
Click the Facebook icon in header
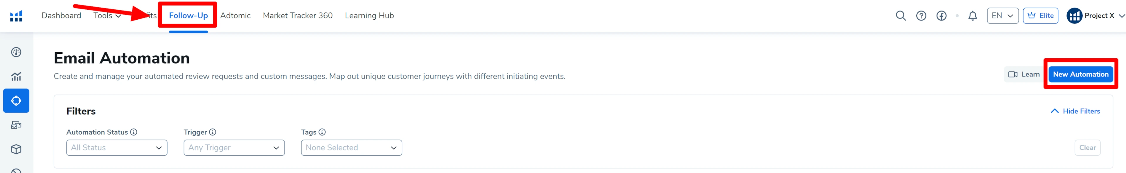tap(941, 16)
